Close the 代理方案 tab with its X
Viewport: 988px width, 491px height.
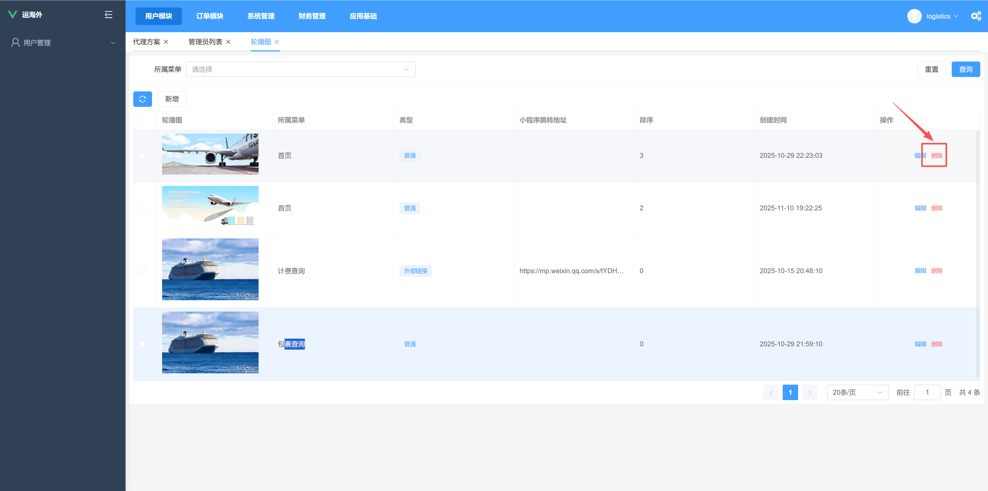tap(166, 42)
